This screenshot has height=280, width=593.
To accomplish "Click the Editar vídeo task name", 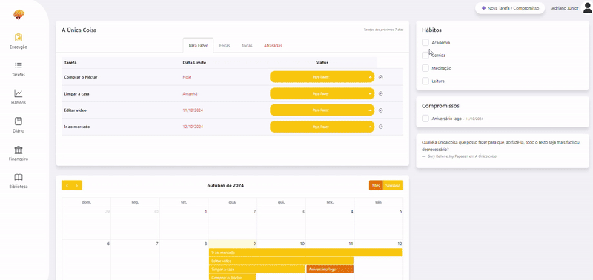I will tap(76, 110).
